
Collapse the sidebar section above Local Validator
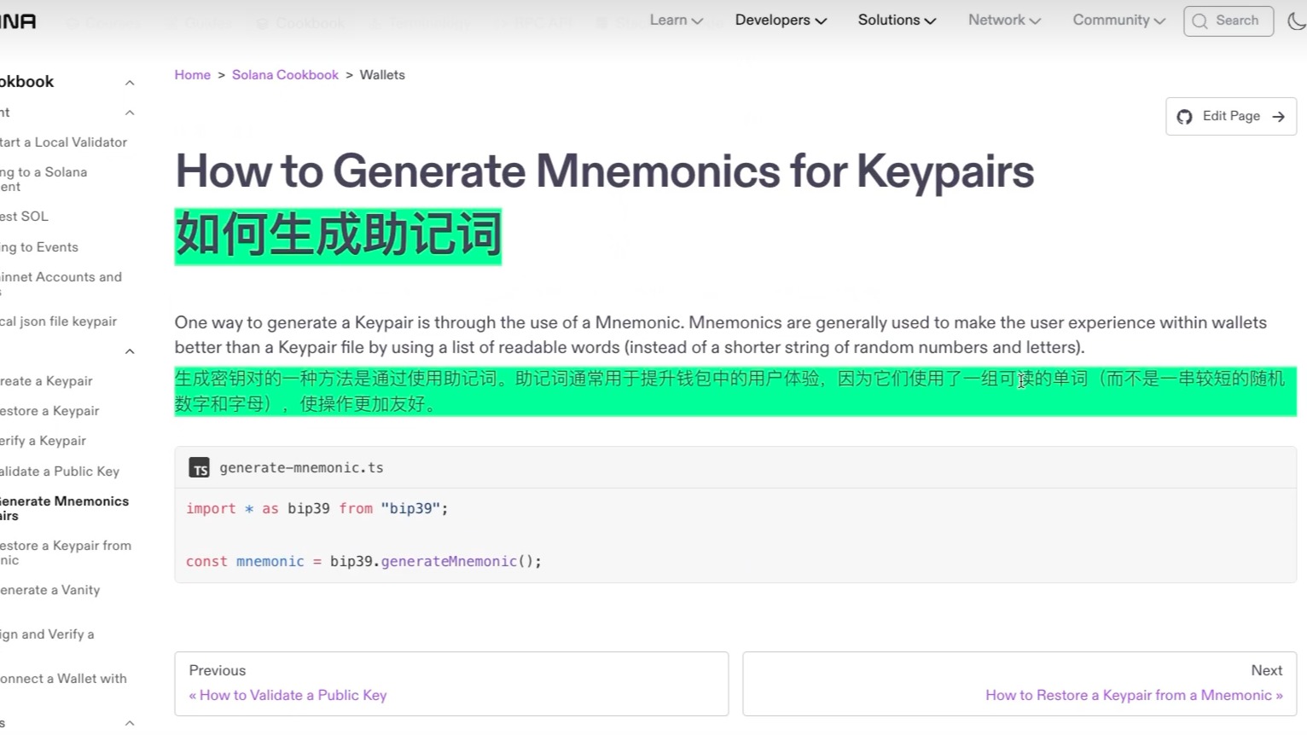[130, 113]
